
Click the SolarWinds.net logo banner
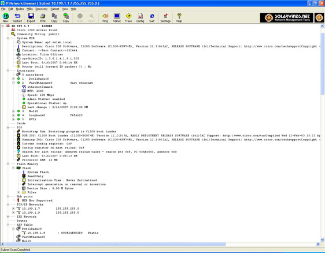pos(286,17)
